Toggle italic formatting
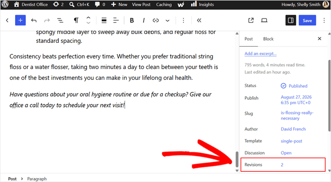The image size is (331, 182). (x=144, y=20)
